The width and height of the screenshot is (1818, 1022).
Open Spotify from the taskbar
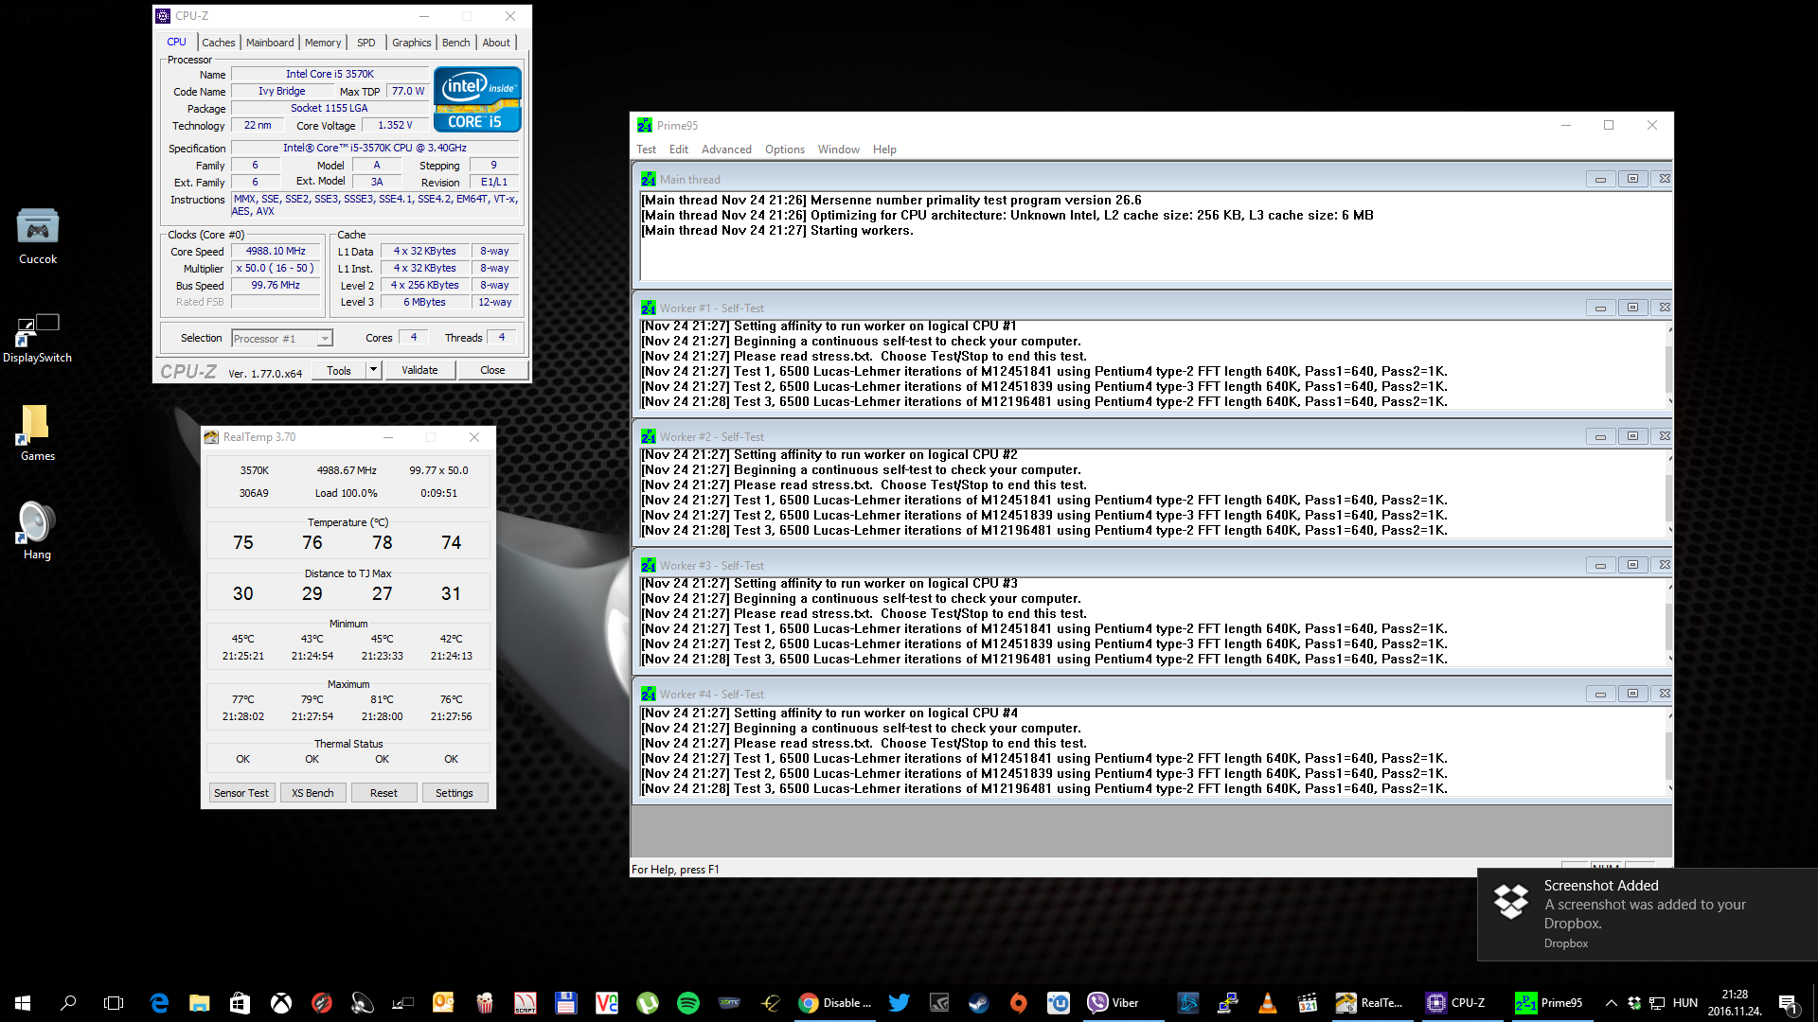[688, 1003]
